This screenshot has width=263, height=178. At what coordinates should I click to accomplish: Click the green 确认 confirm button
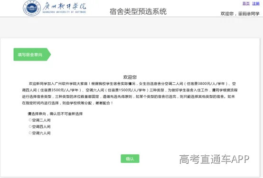tap(130, 159)
